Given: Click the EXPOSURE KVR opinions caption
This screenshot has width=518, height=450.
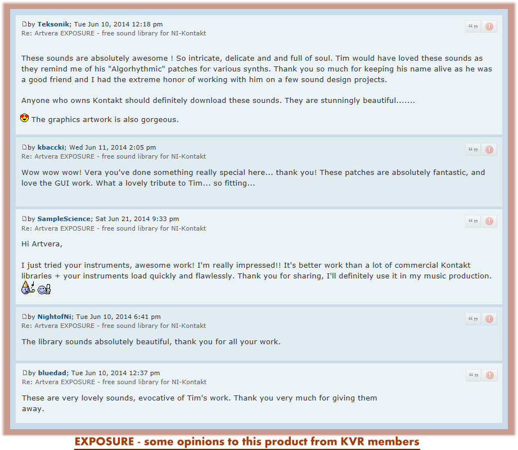Looking at the screenshot, I should point(247,442).
